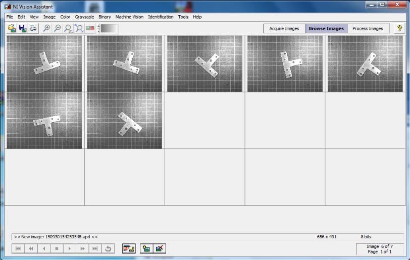Click the NI Vision Assistant title bar icon
410x260 pixels.
point(8,7)
